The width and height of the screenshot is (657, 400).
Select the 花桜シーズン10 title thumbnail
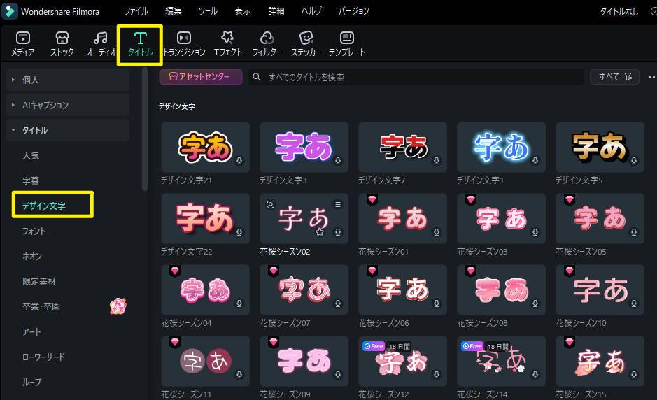(600, 290)
